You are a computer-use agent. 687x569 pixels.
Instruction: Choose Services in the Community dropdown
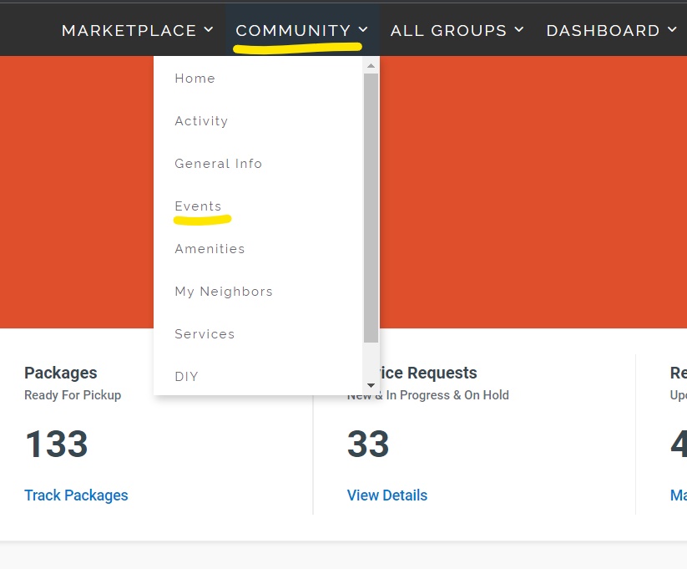point(205,334)
